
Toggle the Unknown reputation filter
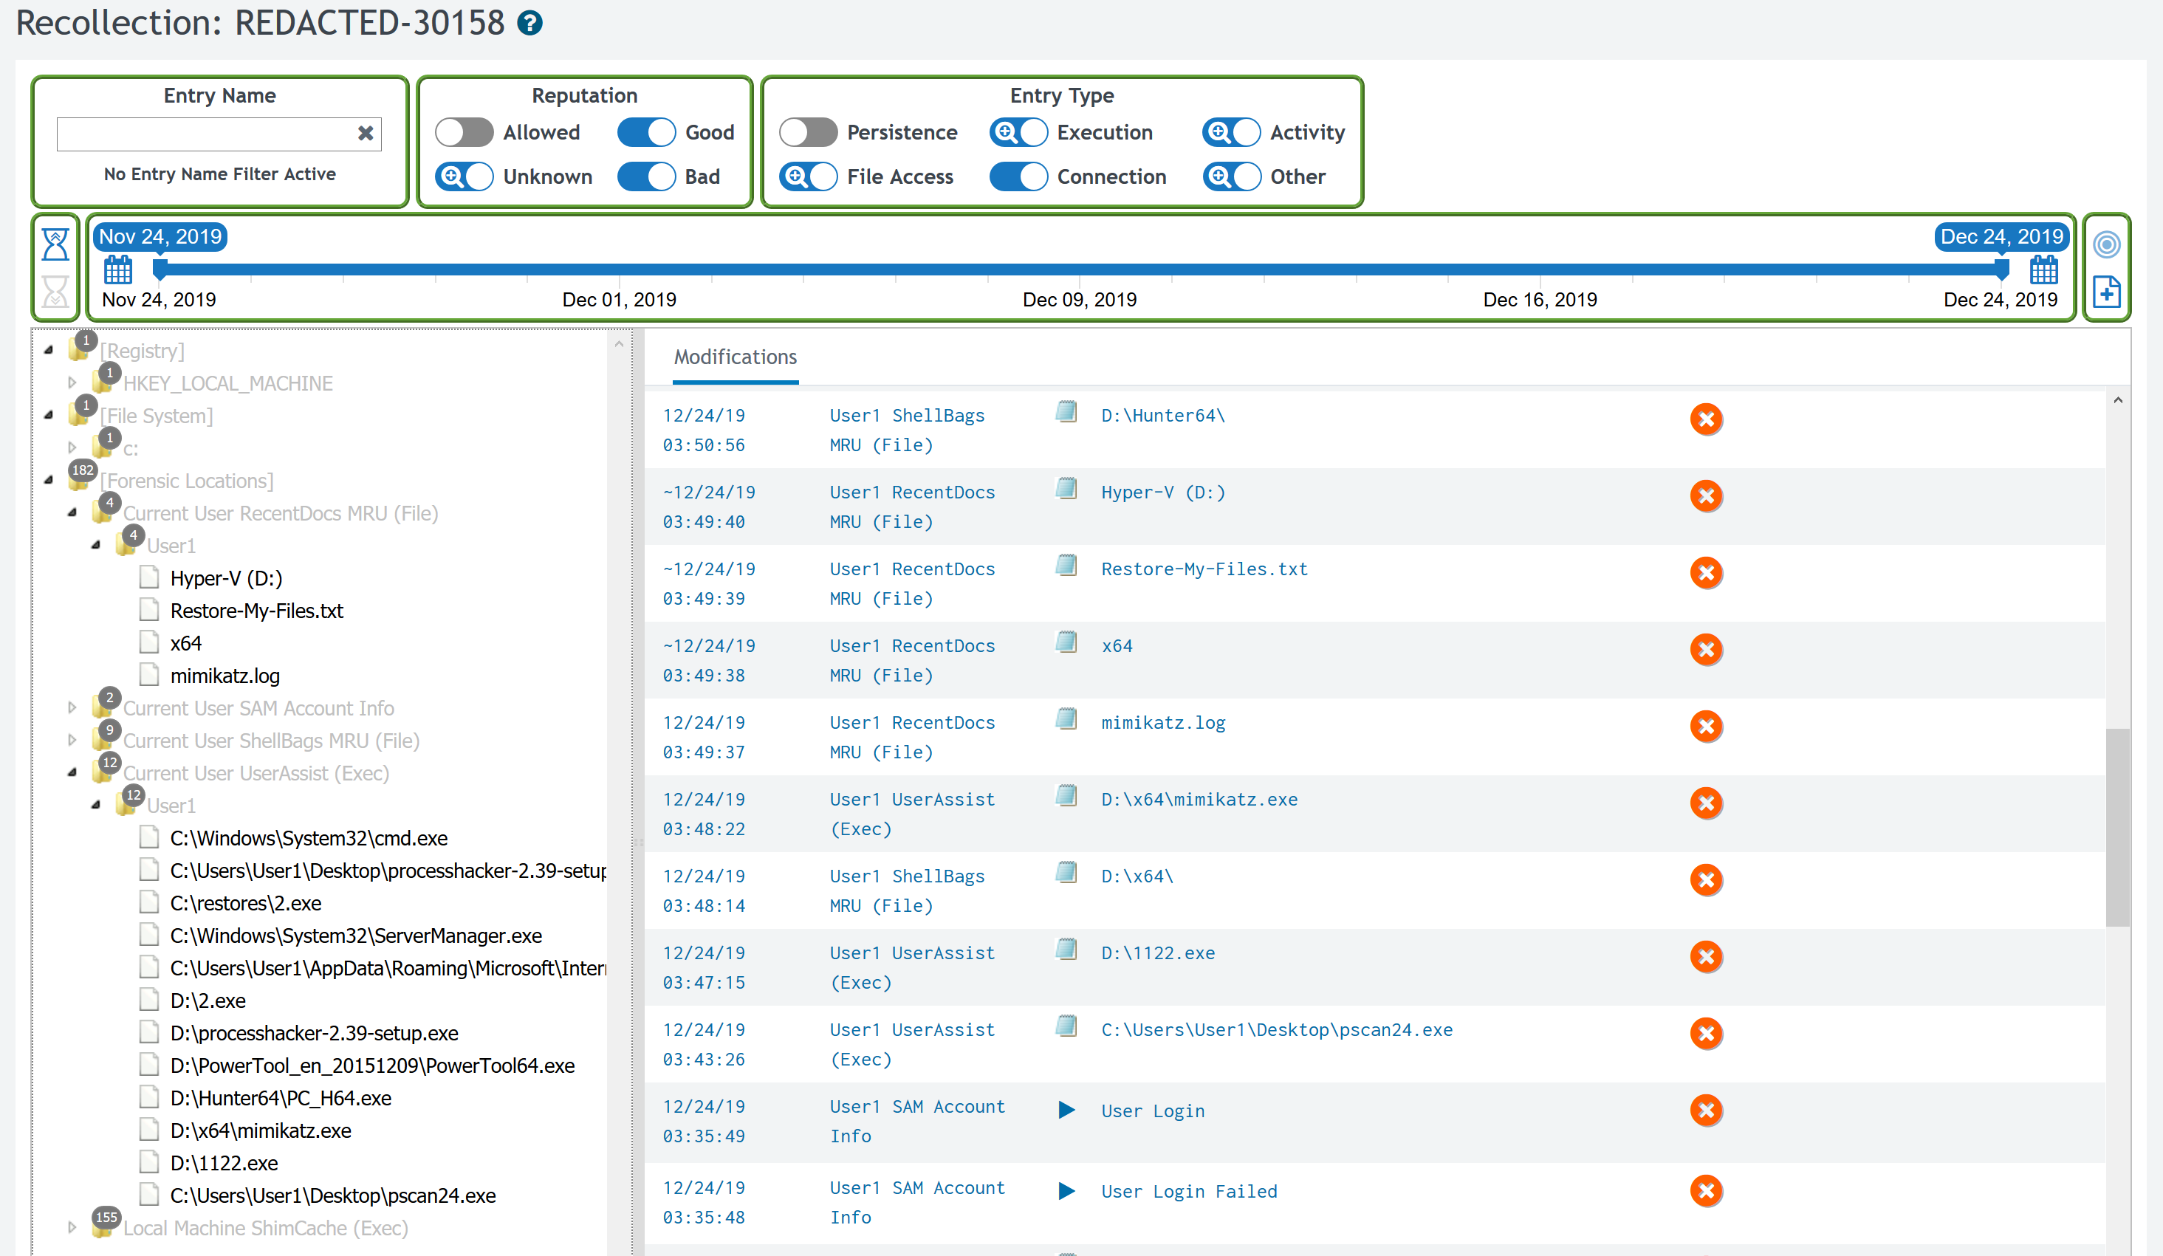[464, 177]
